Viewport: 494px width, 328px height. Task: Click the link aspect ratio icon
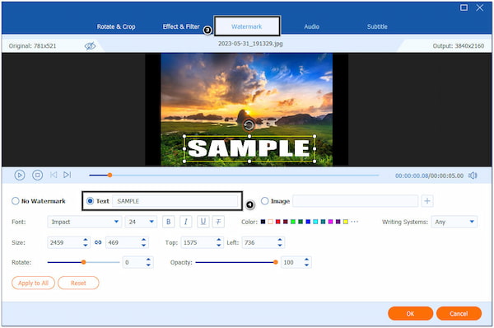click(x=98, y=242)
